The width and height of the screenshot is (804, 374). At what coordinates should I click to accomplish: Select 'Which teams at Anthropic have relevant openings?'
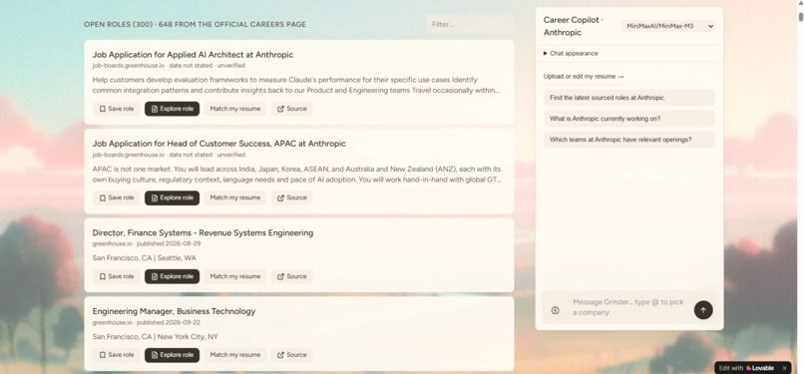point(629,140)
